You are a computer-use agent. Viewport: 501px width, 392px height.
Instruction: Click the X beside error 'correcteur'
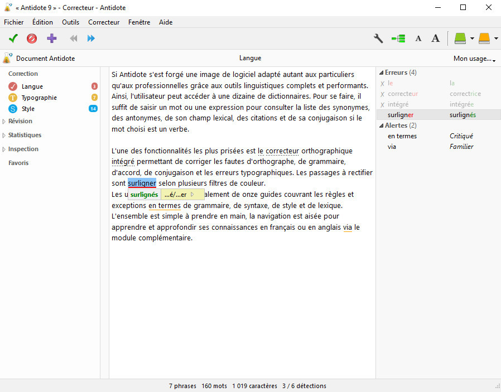[383, 94]
